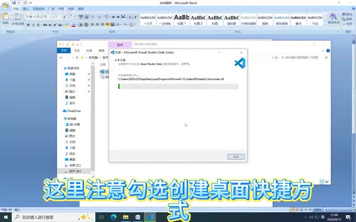Viewport: 356px width, 222px height.
Task: Click the Find (查找) button in Word
Action: (x=347, y=15)
